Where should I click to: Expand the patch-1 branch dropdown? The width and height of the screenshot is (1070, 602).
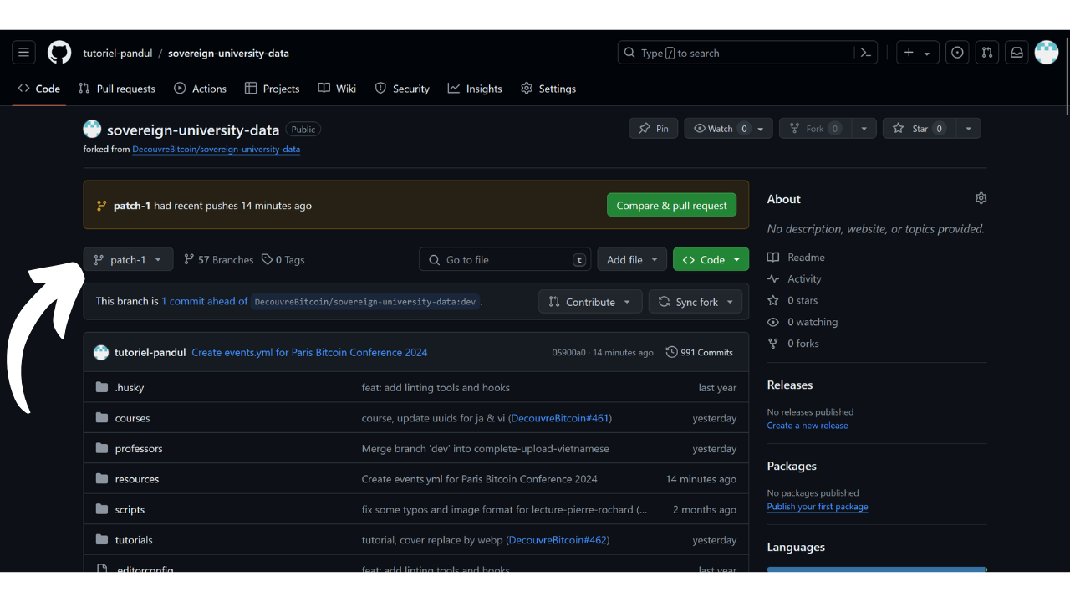[x=128, y=260]
